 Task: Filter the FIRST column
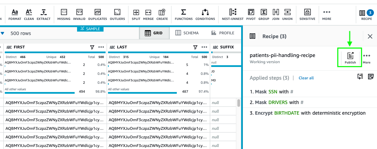92,47
